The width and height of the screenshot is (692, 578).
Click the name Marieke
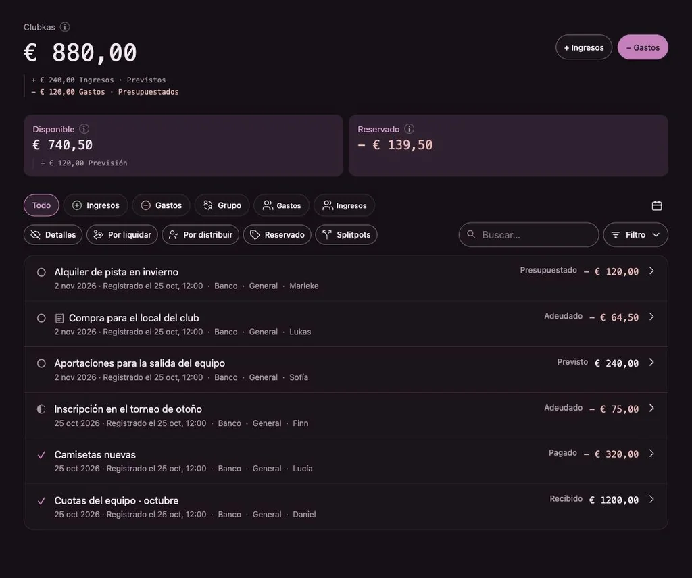pos(304,286)
